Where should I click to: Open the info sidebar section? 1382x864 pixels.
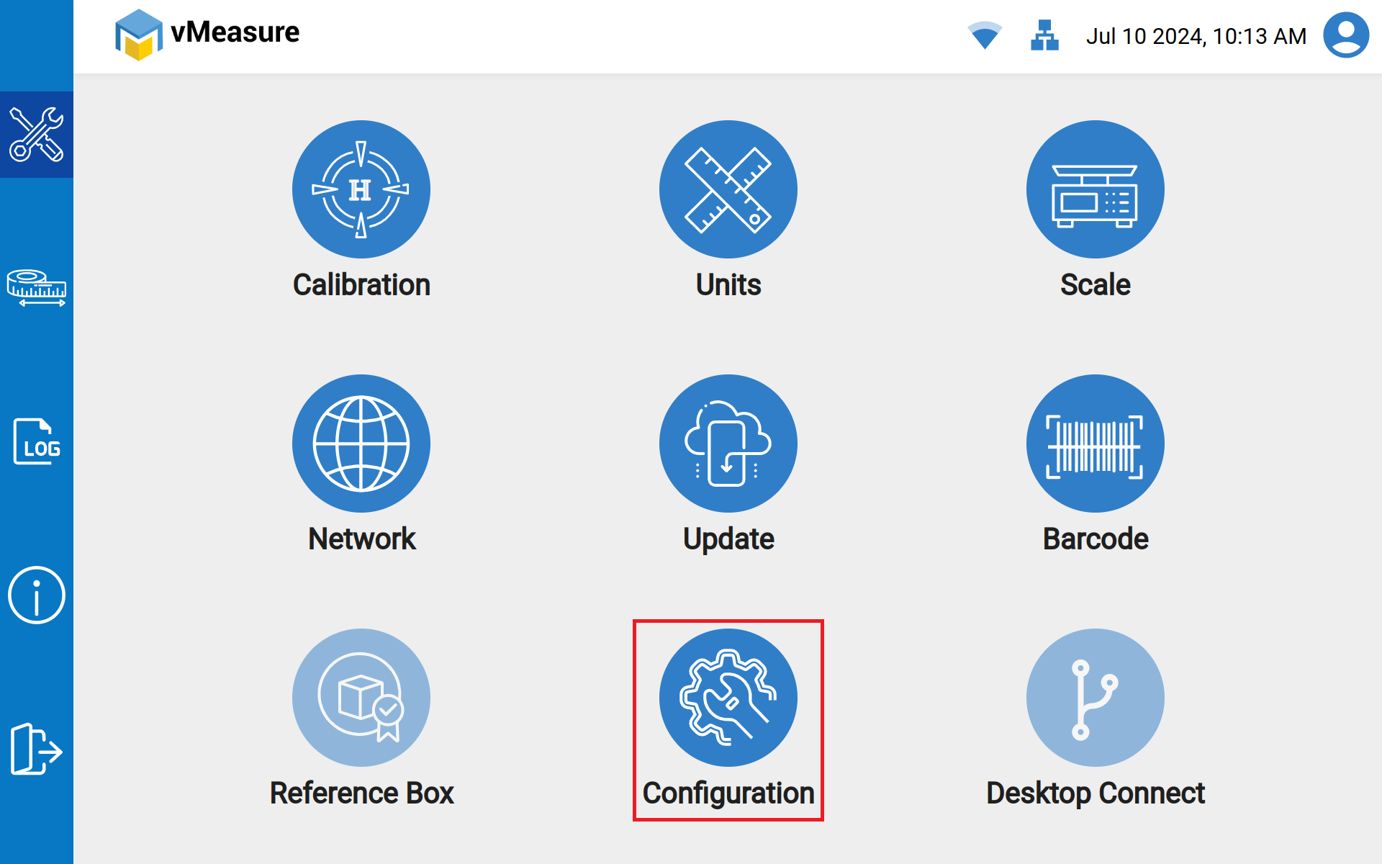(x=37, y=595)
